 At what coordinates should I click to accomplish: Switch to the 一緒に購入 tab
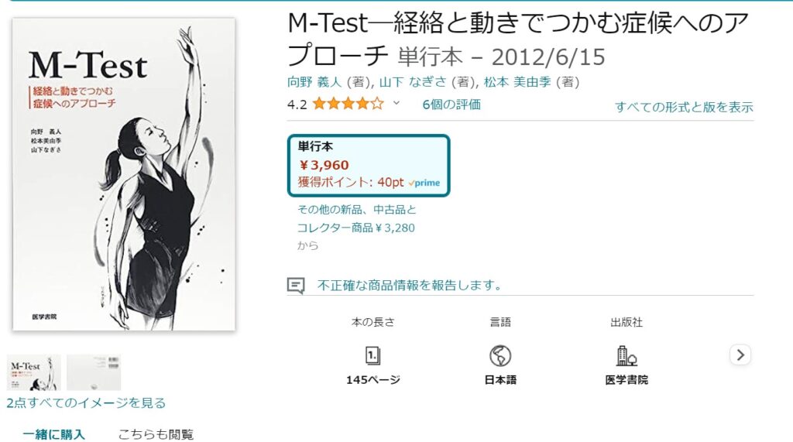click(x=53, y=434)
